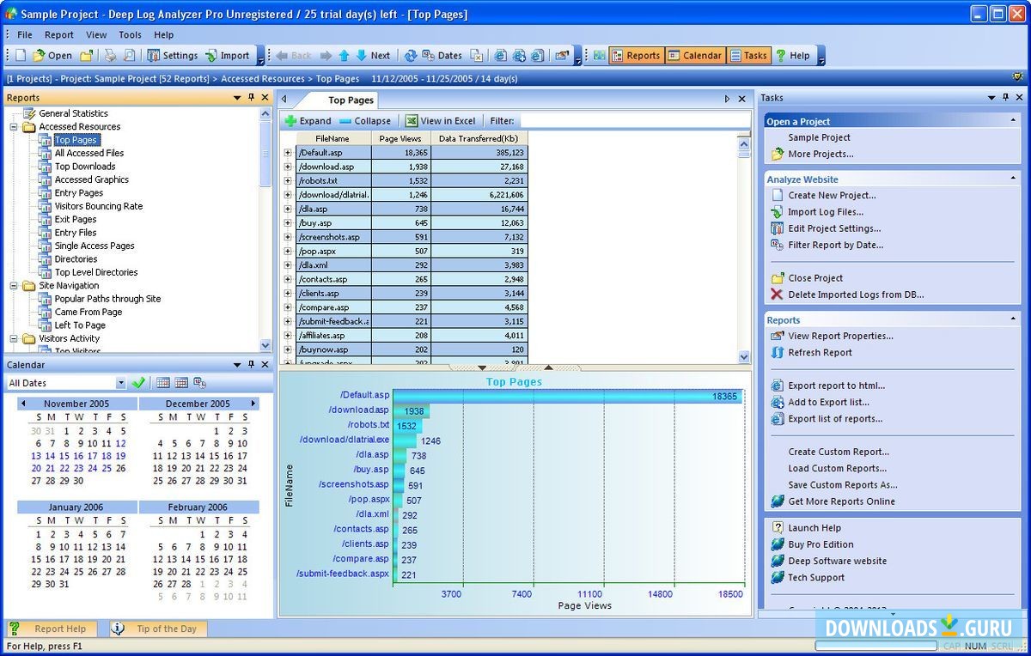Image resolution: width=1031 pixels, height=656 pixels.
Task: Click Delete Imported Logs from DB link
Action: coord(856,295)
